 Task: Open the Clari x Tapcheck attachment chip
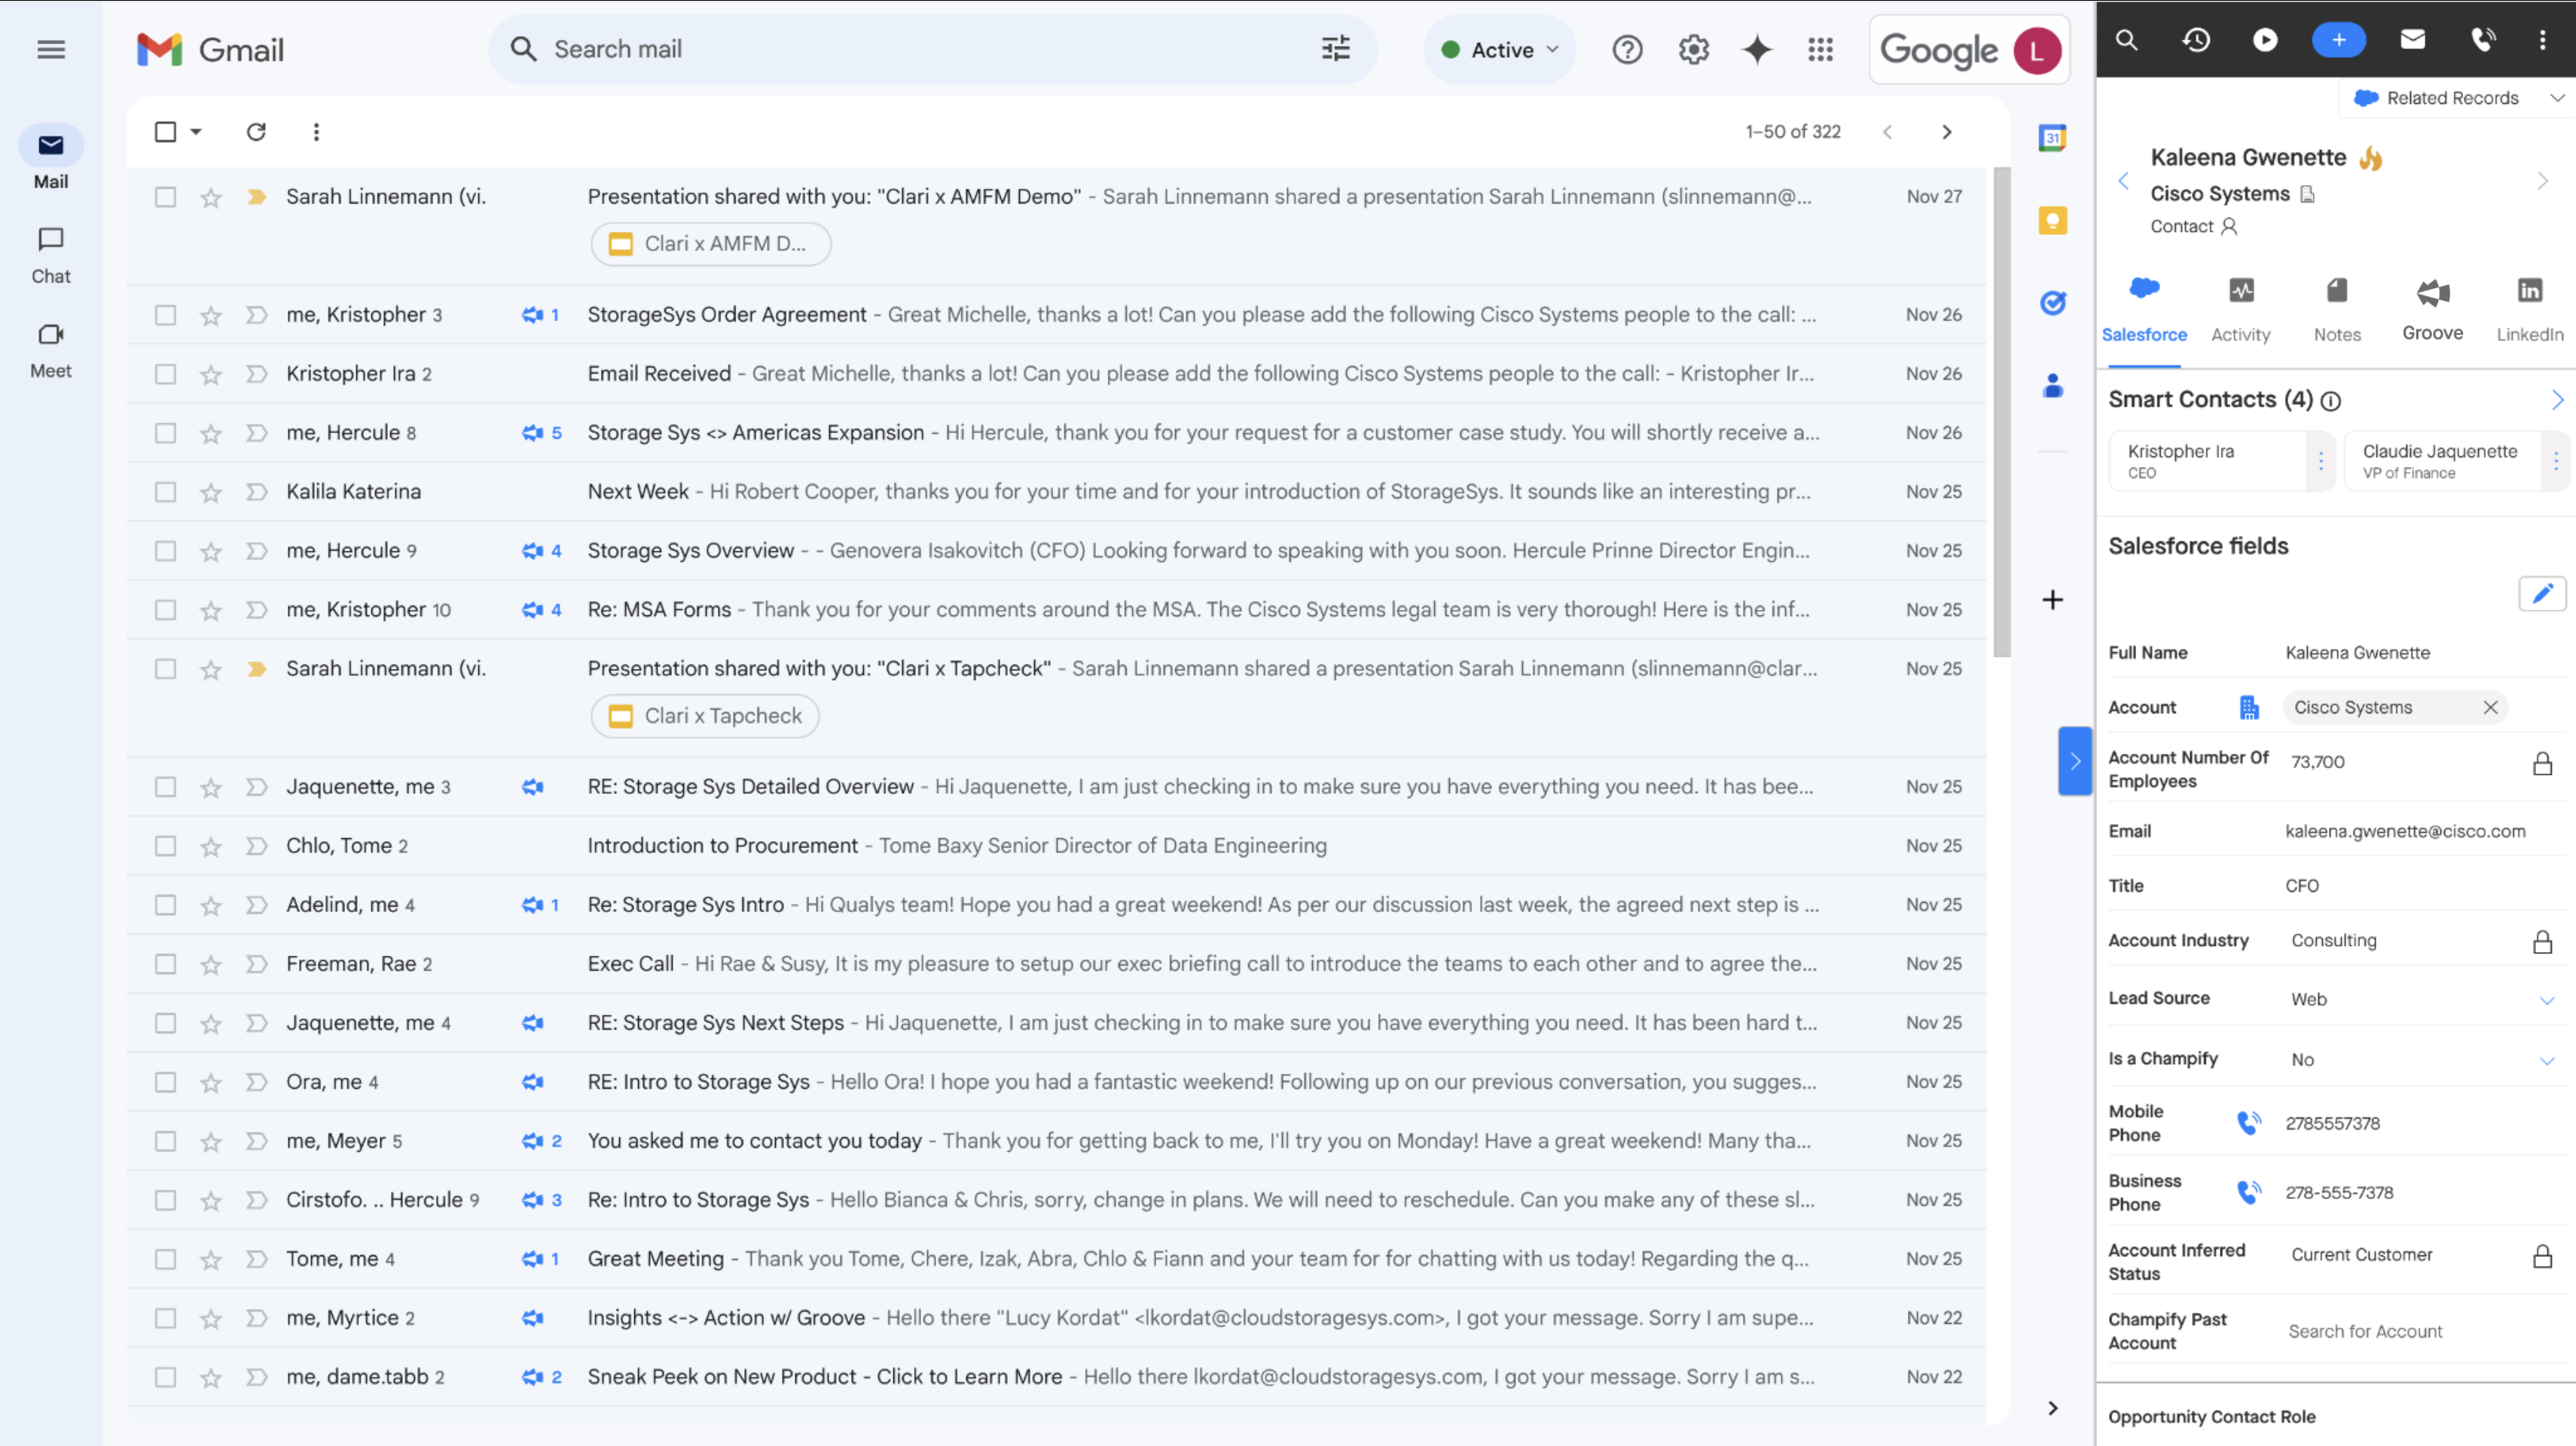coord(705,716)
